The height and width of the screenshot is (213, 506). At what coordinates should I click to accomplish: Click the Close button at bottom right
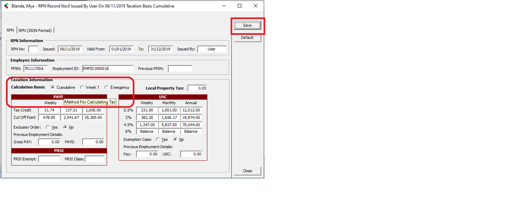pyautogui.click(x=247, y=171)
